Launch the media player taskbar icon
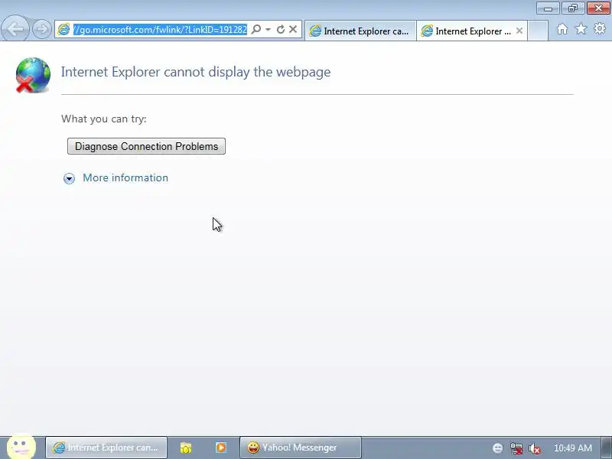 pos(220,448)
